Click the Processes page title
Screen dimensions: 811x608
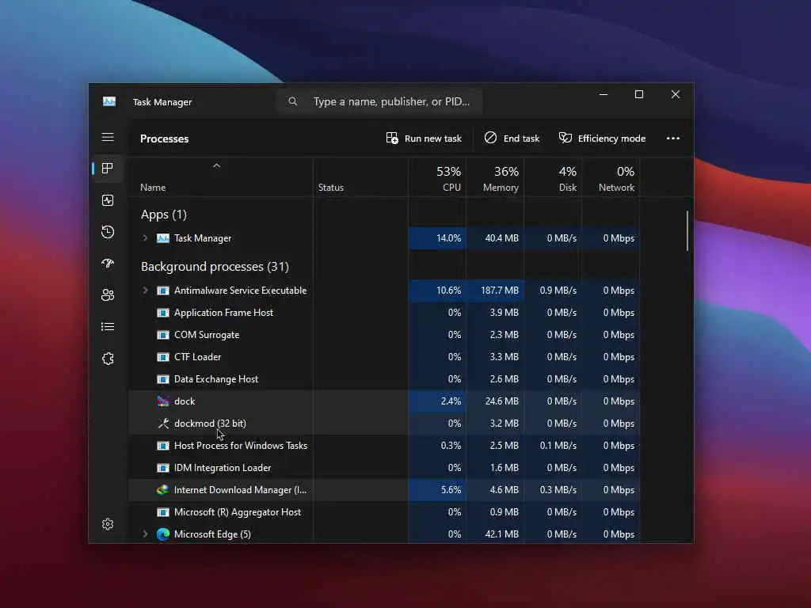click(164, 139)
